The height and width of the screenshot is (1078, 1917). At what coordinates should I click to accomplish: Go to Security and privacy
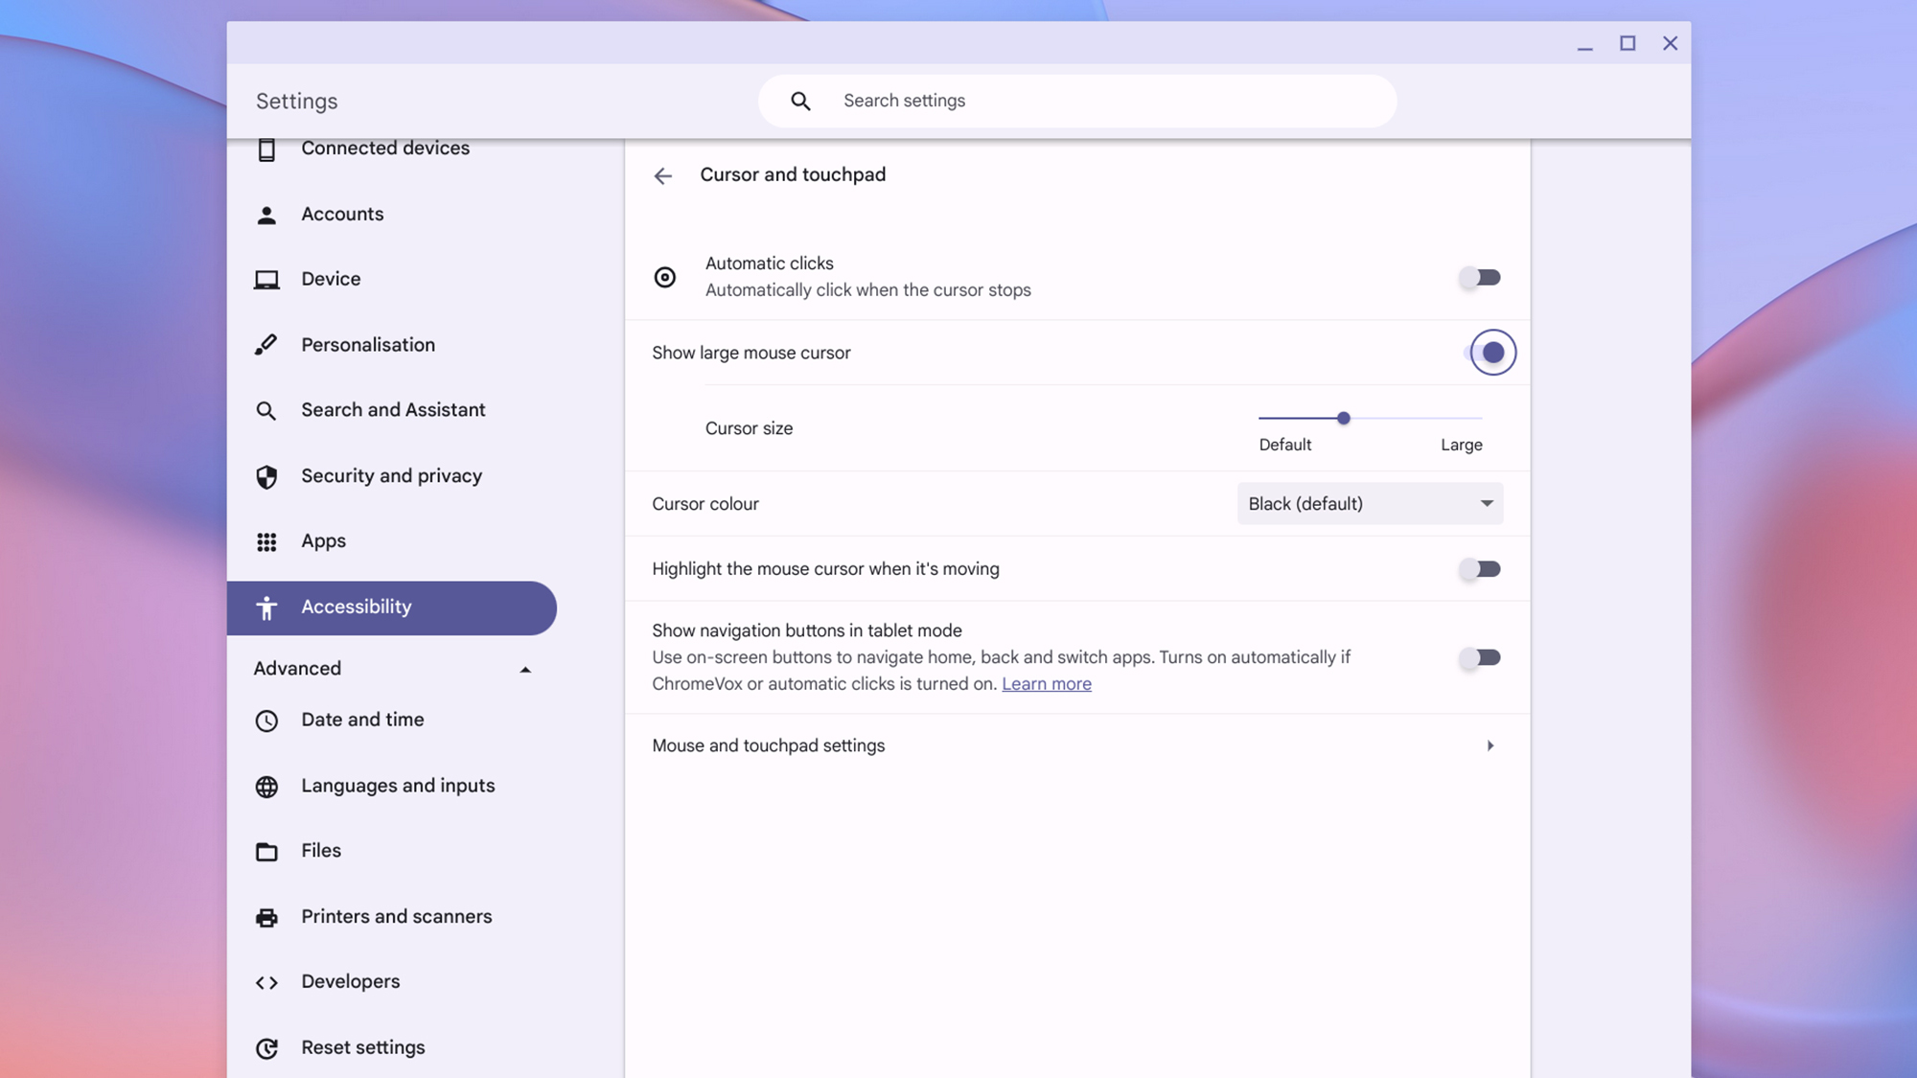pos(391,476)
